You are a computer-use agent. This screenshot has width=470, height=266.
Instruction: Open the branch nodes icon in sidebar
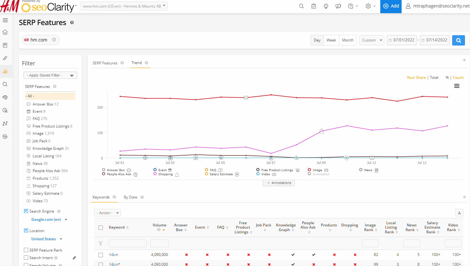(5, 123)
